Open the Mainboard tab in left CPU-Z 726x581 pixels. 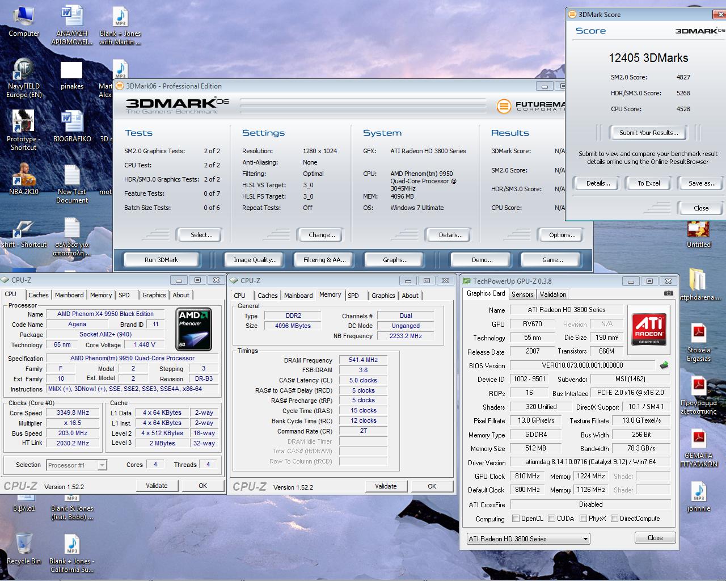69,295
